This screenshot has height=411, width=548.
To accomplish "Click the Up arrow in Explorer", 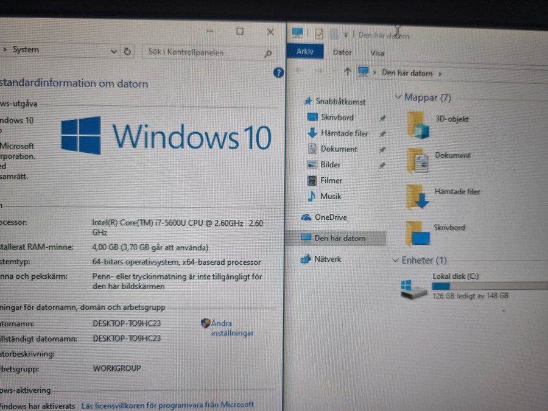I will [x=347, y=72].
